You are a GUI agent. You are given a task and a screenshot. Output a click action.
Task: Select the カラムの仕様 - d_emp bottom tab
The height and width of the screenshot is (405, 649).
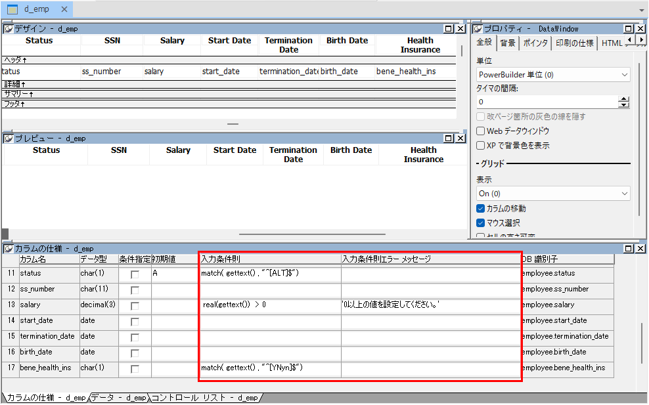[47, 398]
